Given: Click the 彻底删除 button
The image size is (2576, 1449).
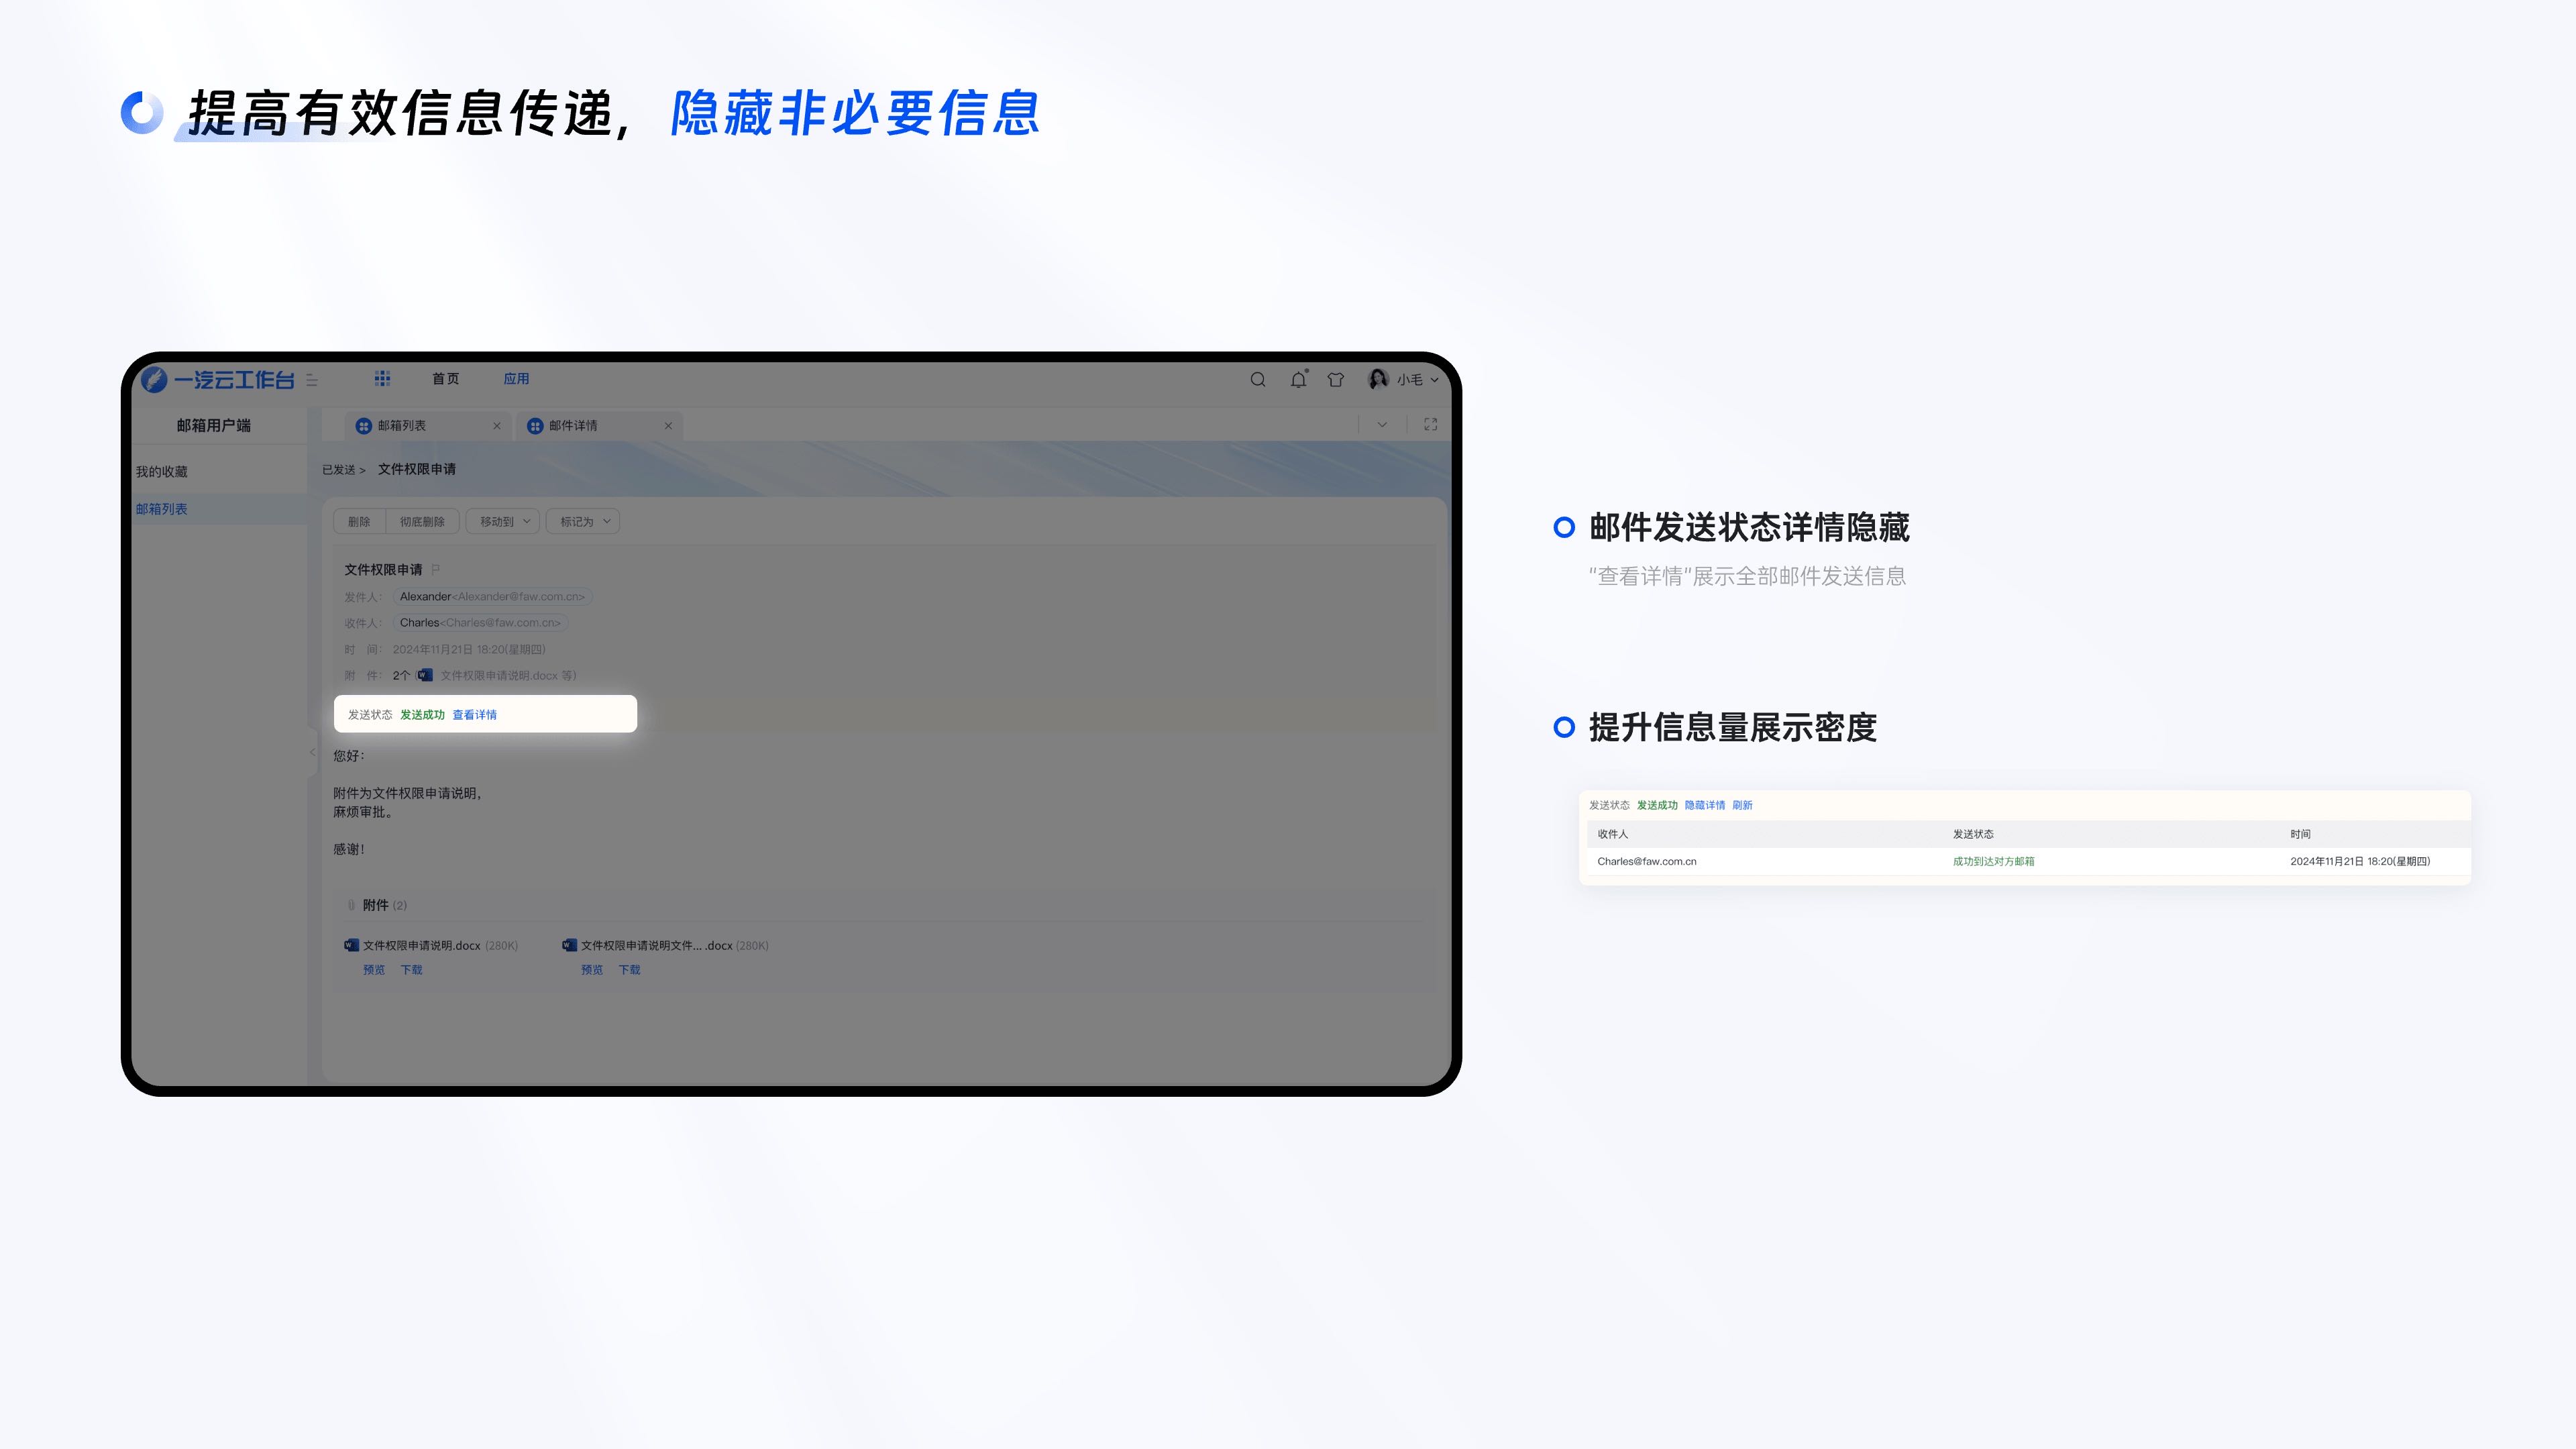Looking at the screenshot, I should click(x=422, y=521).
